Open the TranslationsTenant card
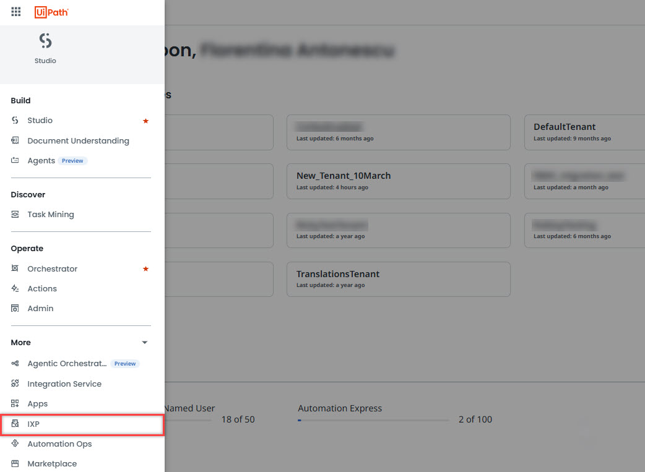Viewport: 645px width, 472px height. click(x=399, y=279)
